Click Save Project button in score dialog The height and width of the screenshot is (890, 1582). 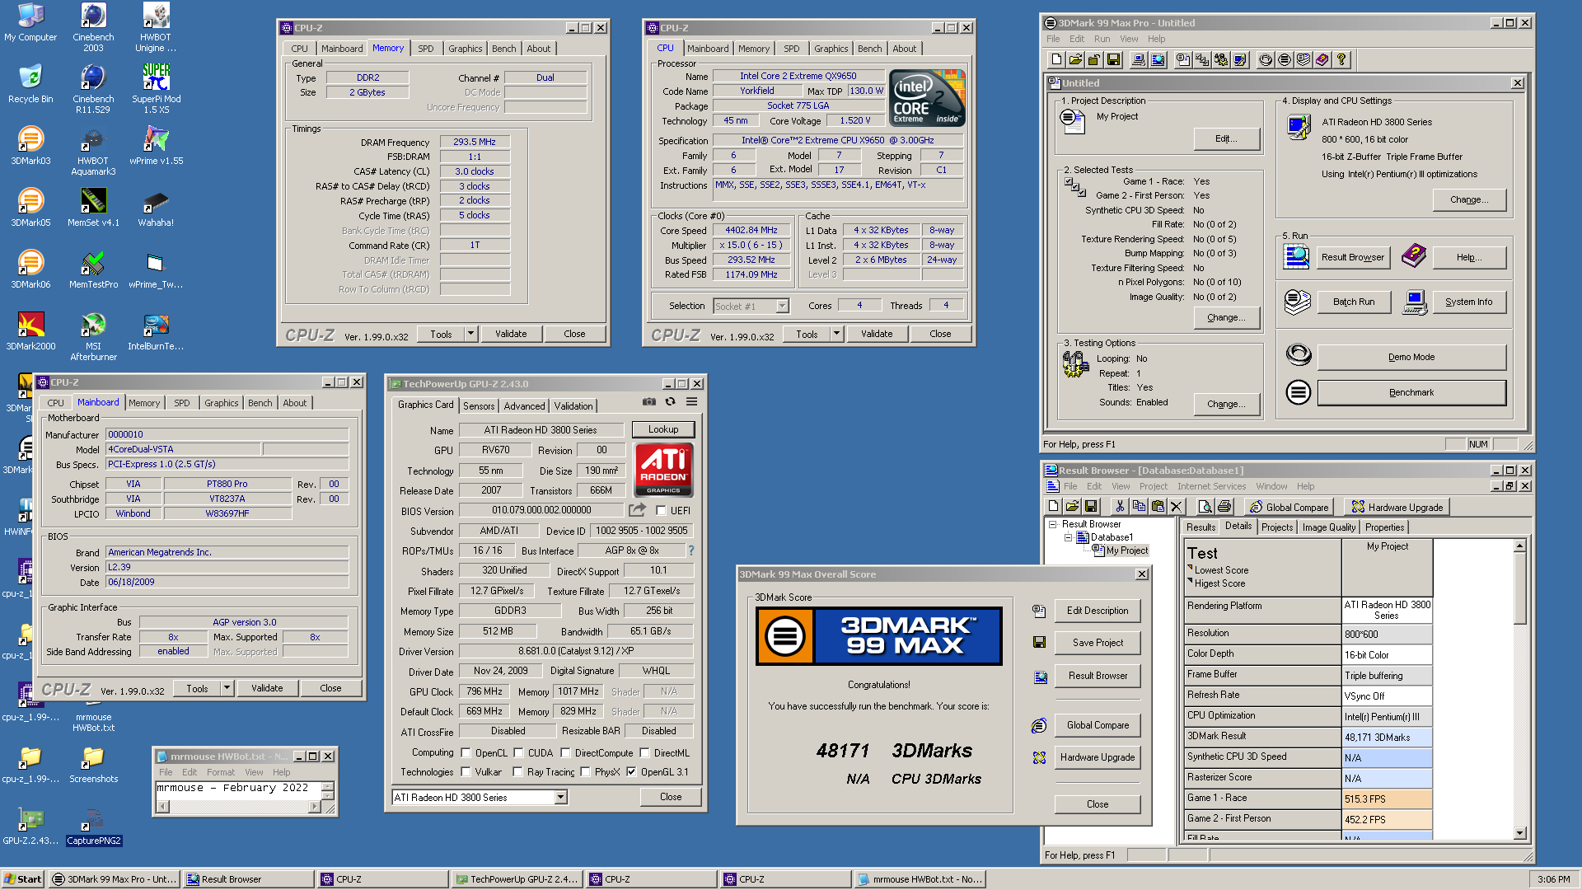1098,643
